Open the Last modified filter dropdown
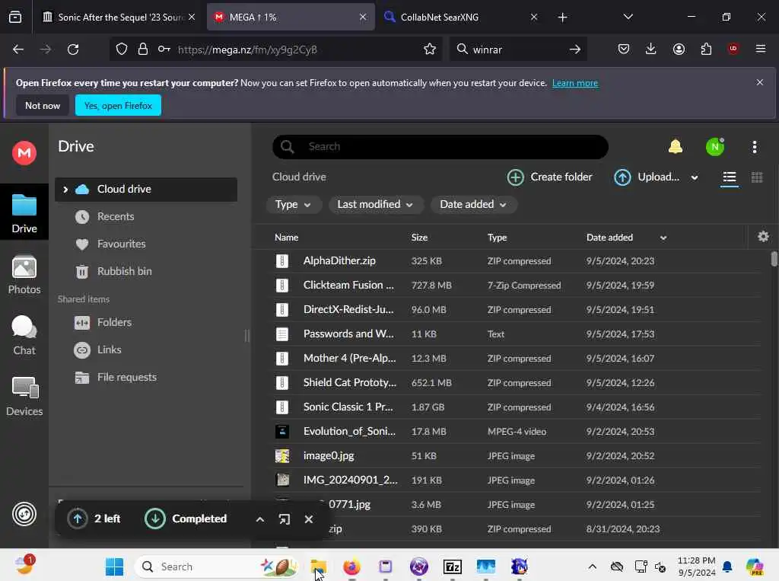The width and height of the screenshot is (779, 581). (x=375, y=204)
